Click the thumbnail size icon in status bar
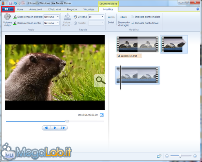The width and height of the screenshot is (202, 162). coord(159,156)
